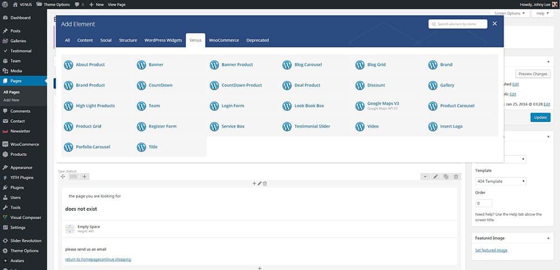
Task: Open the WooCommerce sidebar menu
Action: pos(23,144)
